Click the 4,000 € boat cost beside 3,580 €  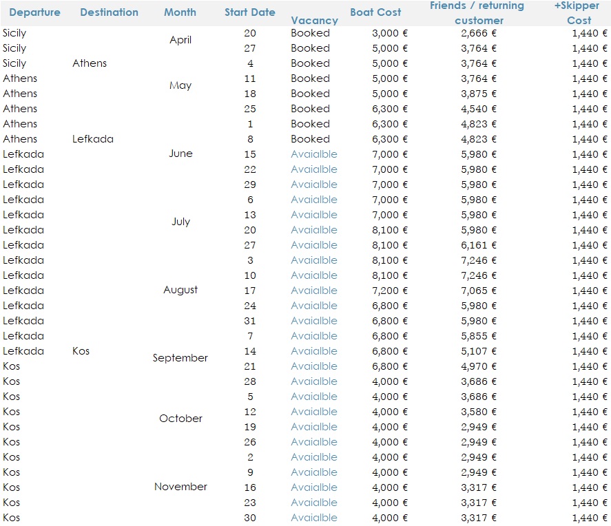(x=390, y=412)
